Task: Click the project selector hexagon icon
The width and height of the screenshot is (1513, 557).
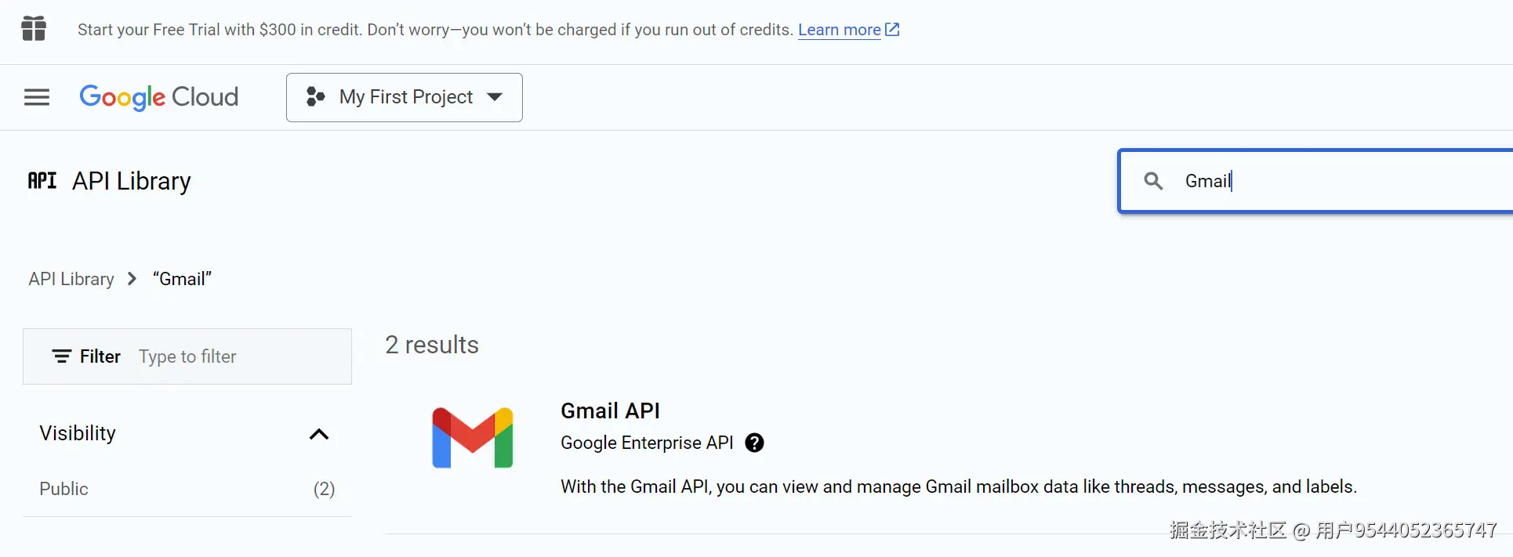Action: pos(315,97)
